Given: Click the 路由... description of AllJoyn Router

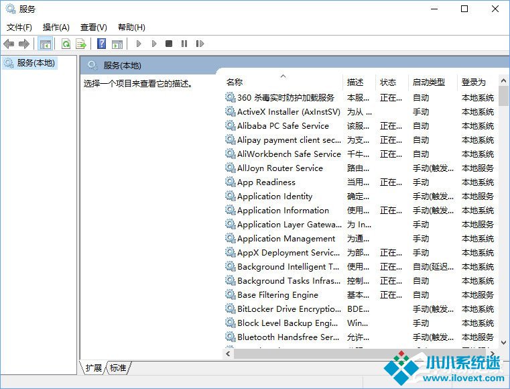Looking at the screenshot, I should (358, 168).
